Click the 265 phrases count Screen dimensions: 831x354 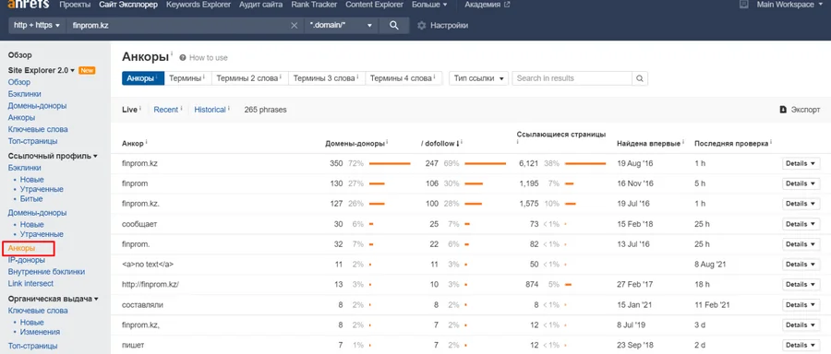coord(265,110)
